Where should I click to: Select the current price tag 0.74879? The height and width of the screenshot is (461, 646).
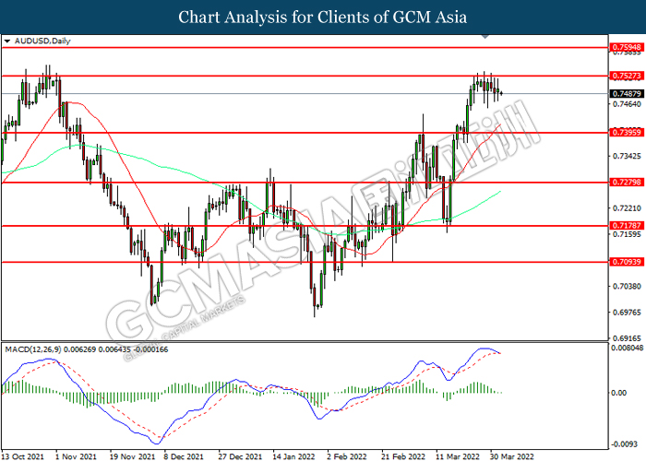pos(627,94)
